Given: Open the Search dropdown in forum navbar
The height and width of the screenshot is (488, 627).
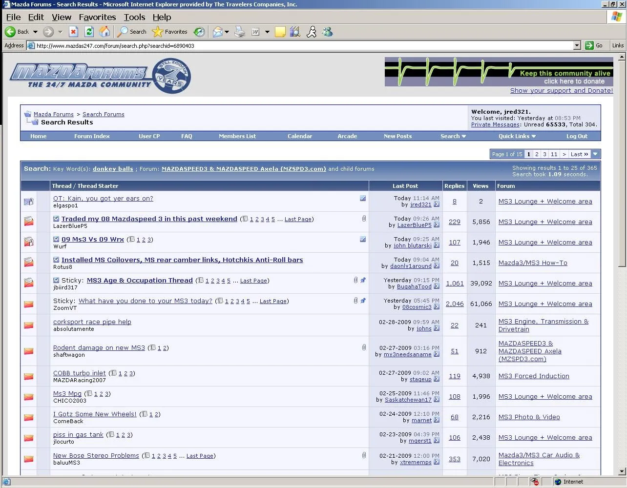Looking at the screenshot, I should (453, 136).
